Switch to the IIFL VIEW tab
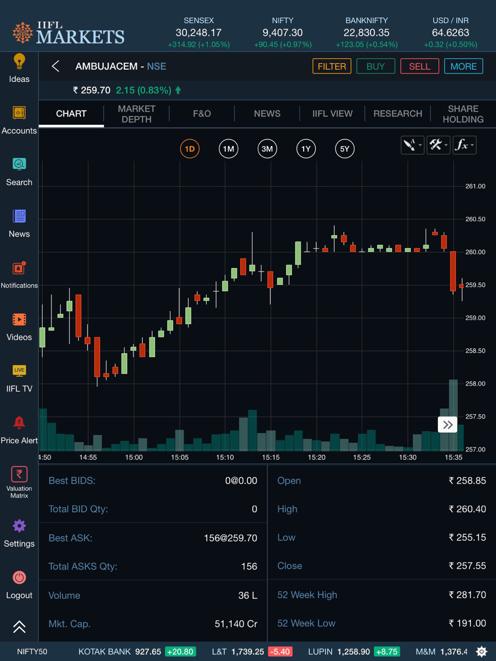 pyautogui.click(x=332, y=113)
